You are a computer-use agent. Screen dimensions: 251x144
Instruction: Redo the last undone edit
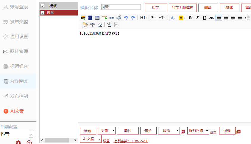[x=133, y=18]
